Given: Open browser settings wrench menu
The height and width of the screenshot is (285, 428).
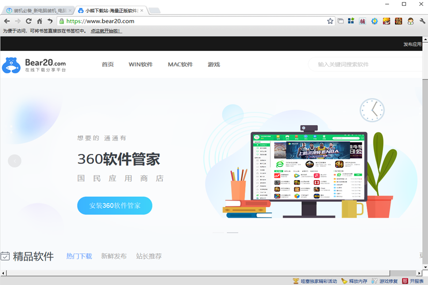Looking at the screenshot, I should pyautogui.click(x=422, y=21).
